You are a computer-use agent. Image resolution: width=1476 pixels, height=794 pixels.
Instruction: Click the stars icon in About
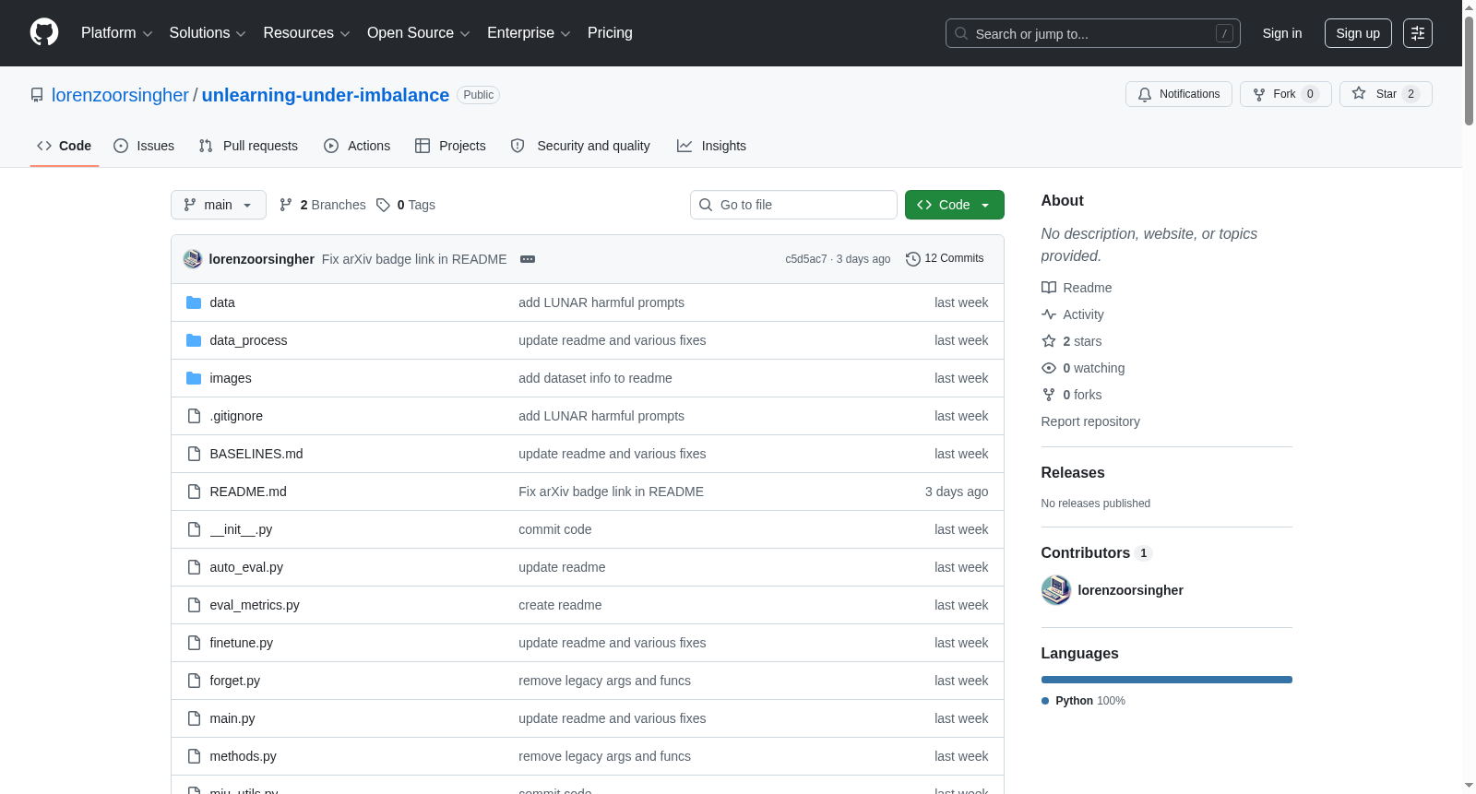pyautogui.click(x=1049, y=341)
